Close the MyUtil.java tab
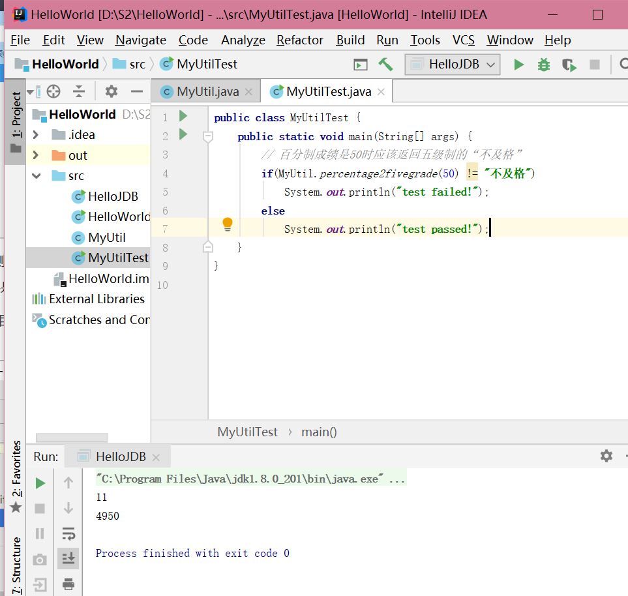The width and height of the screenshot is (628, 596). [248, 92]
